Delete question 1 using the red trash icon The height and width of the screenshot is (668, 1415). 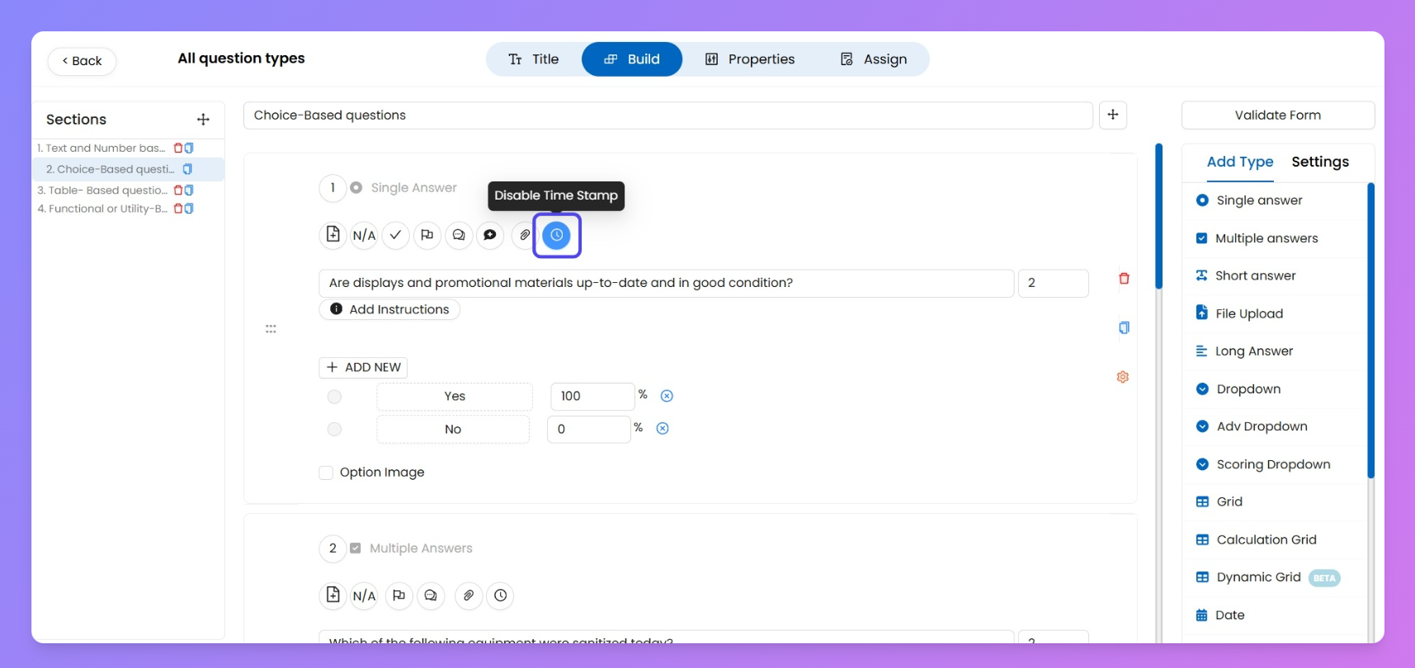tap(1124, 279)
